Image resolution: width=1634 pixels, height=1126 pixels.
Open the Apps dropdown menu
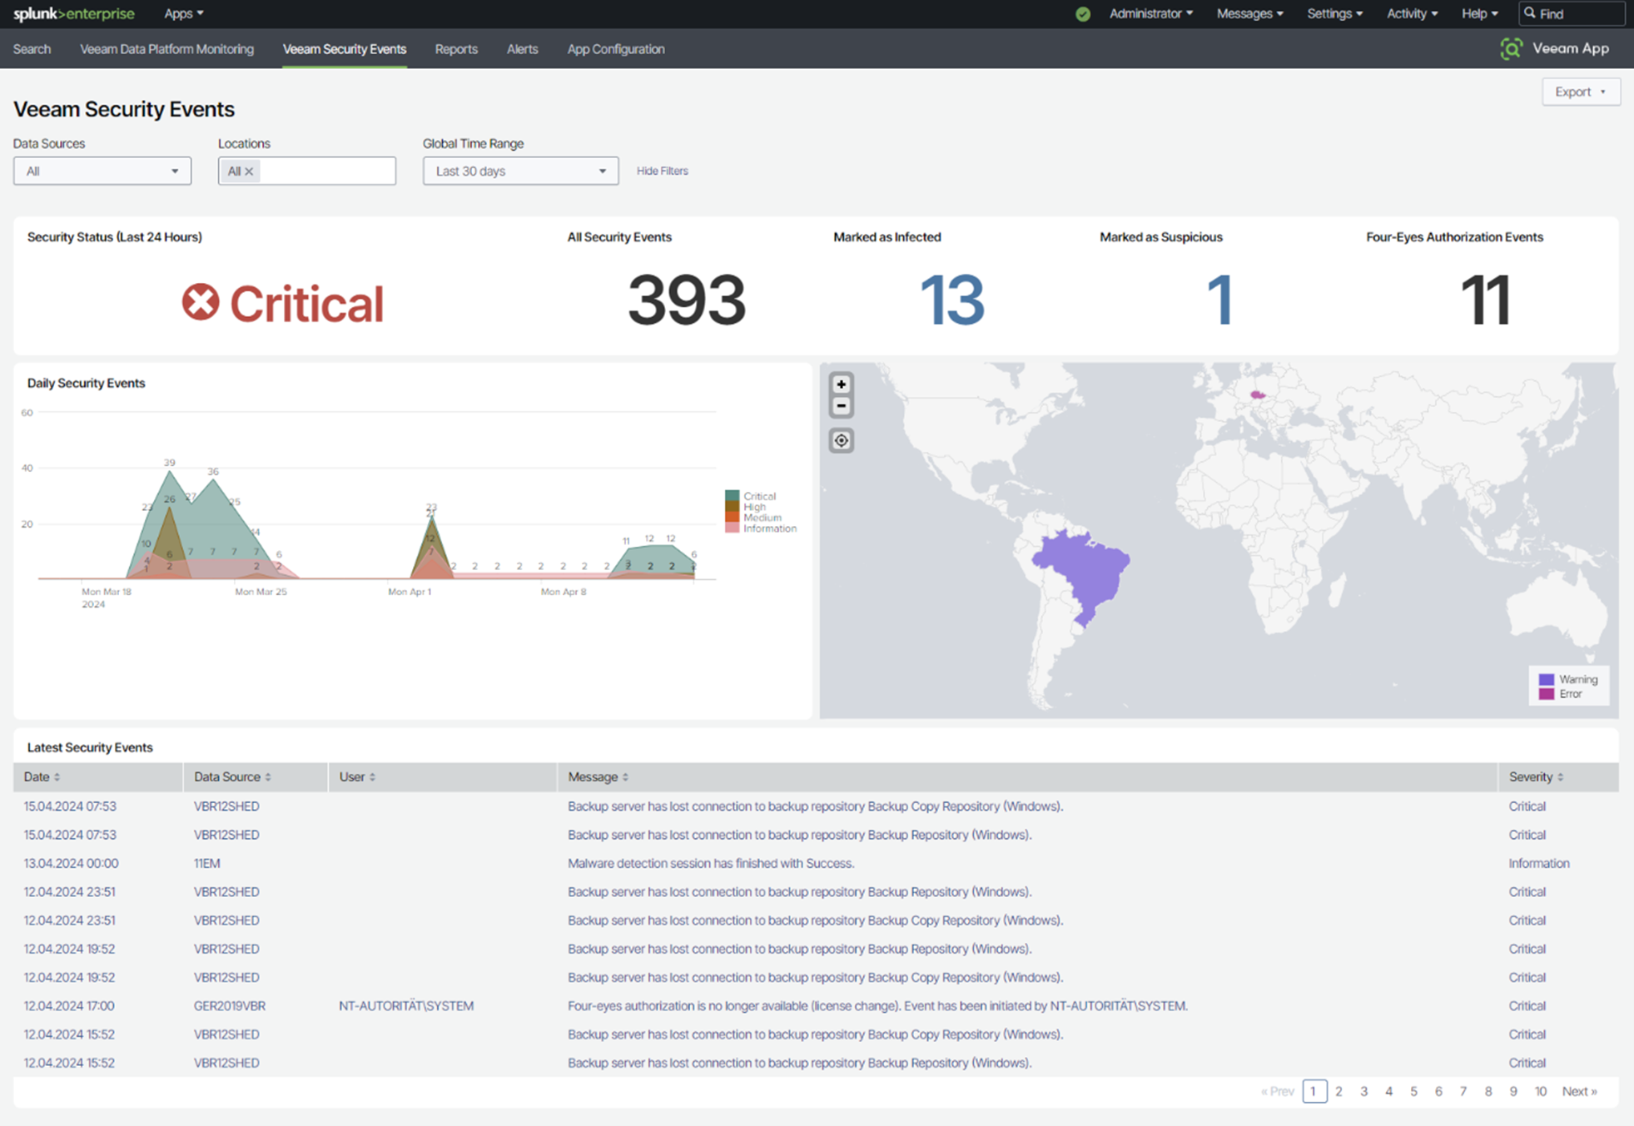point(184,13)
